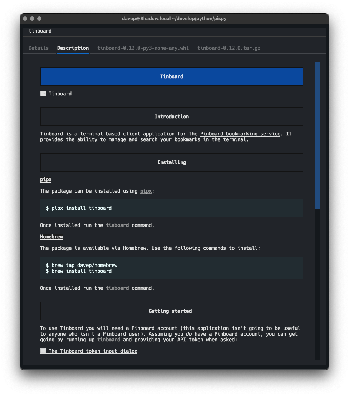The height and width of the screenshot is (396, 349).
Task: Click the tinboard label above the tabs
Action: pos(40,31)
